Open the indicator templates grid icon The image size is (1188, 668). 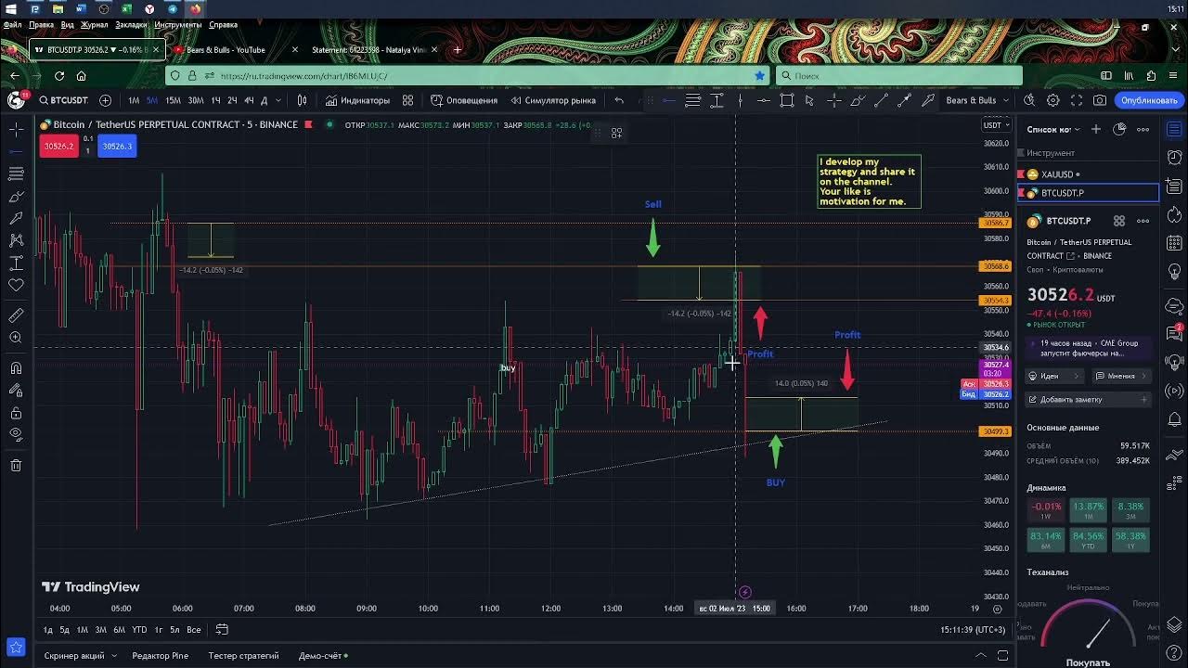click(x=407, y=100)
